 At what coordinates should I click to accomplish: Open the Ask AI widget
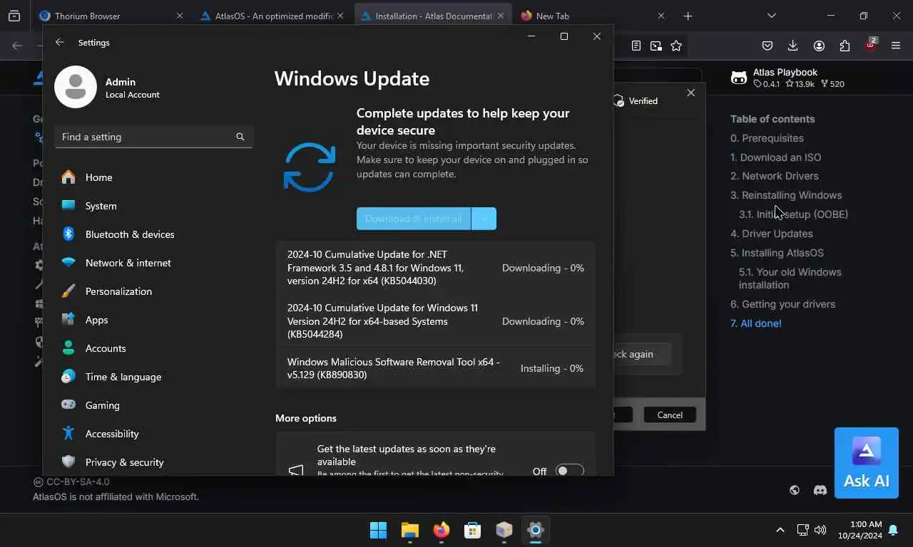tap(867, 463)
